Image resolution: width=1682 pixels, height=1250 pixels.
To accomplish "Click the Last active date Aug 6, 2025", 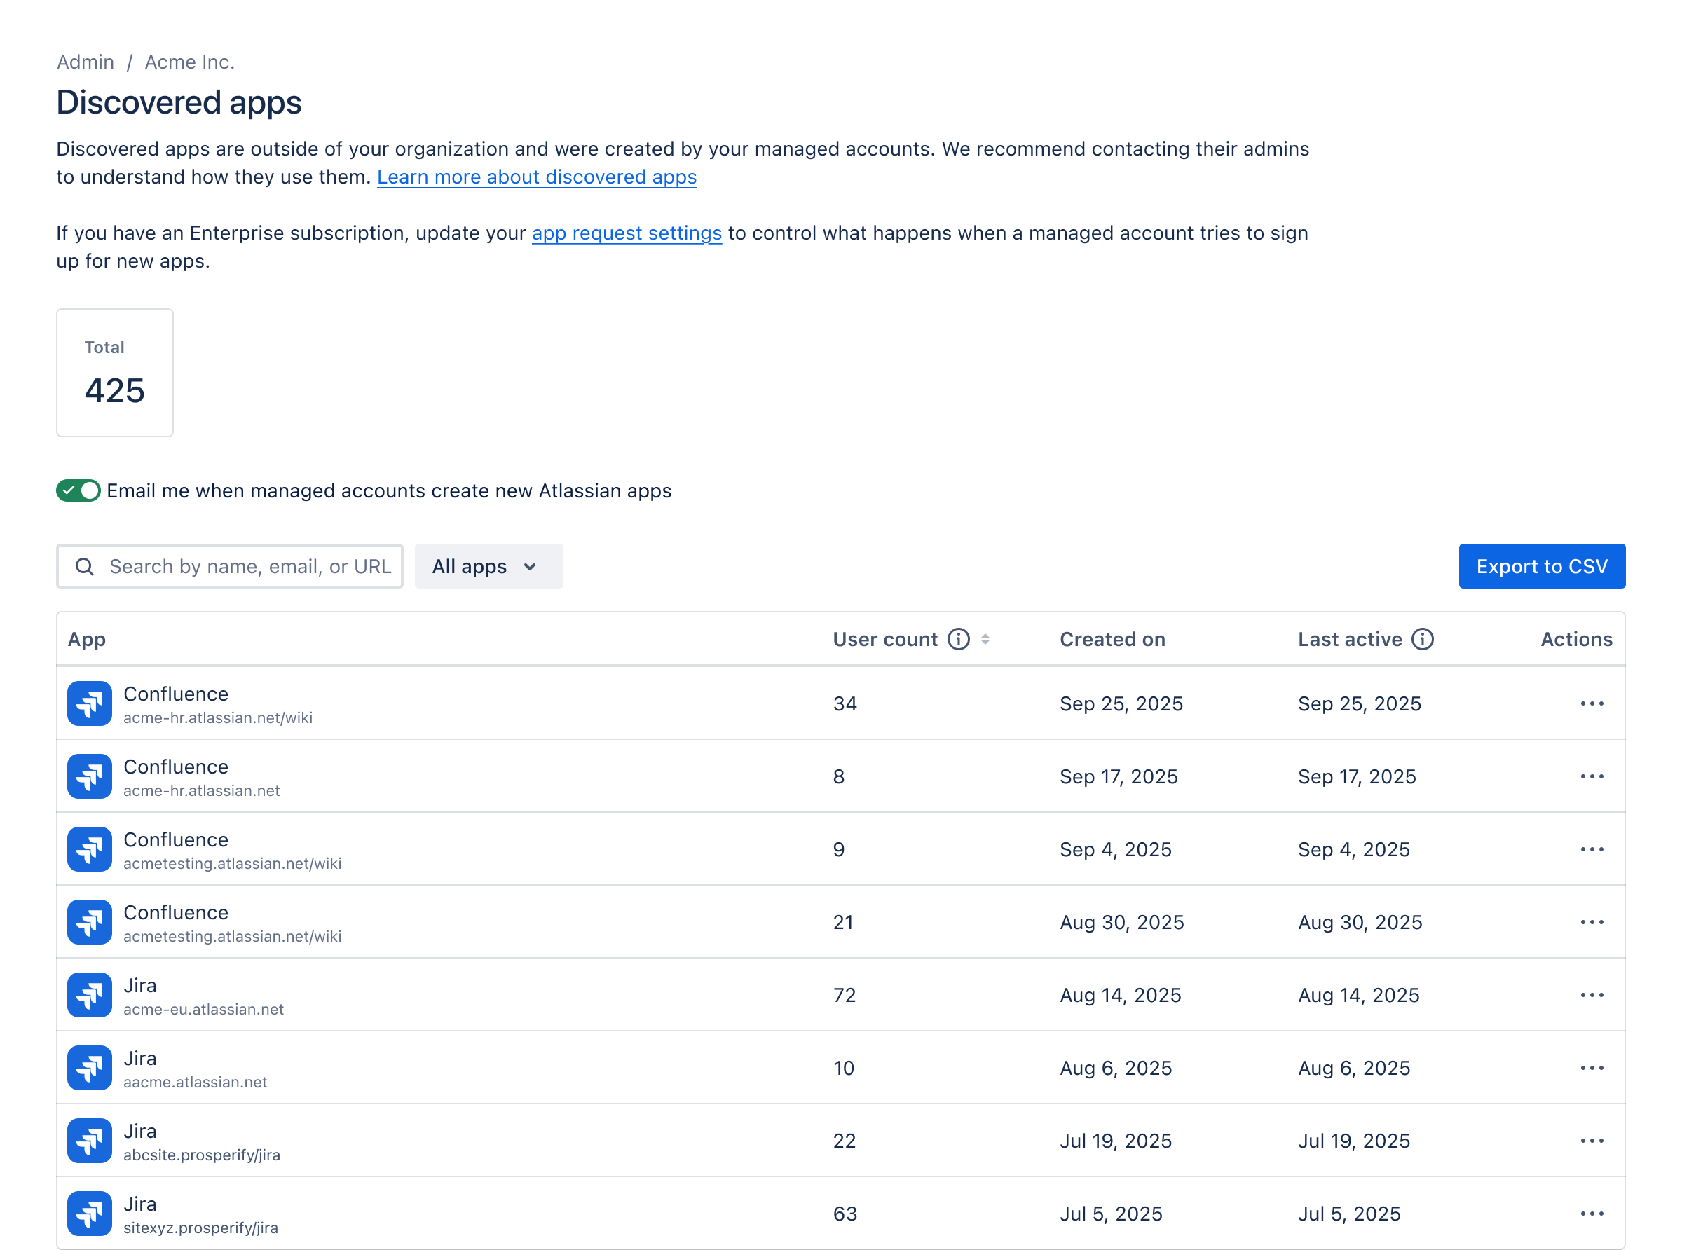I will click(1353, 1068).
